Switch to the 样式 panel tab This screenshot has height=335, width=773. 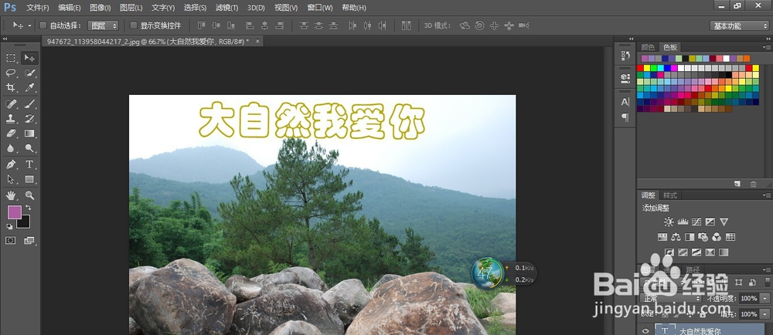(669, 195)
